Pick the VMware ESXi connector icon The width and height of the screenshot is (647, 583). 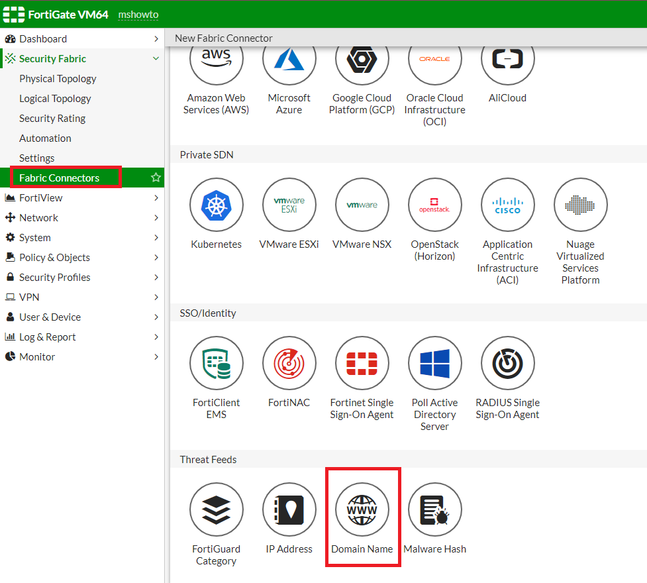tap(289, 205)
